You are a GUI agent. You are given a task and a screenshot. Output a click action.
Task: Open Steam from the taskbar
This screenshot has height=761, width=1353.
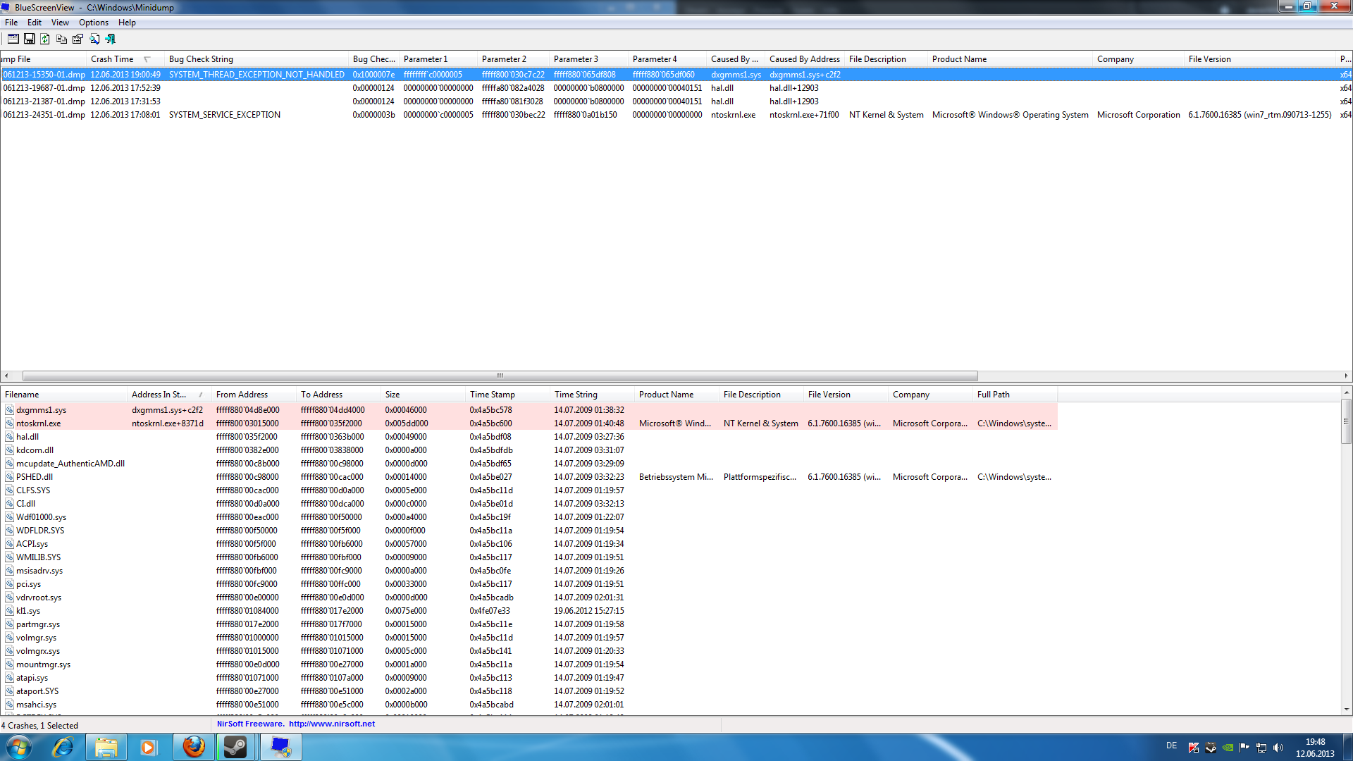point(235,747)
